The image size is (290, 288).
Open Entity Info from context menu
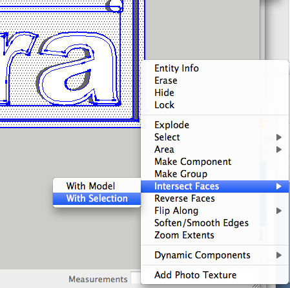tap(214, 68)
